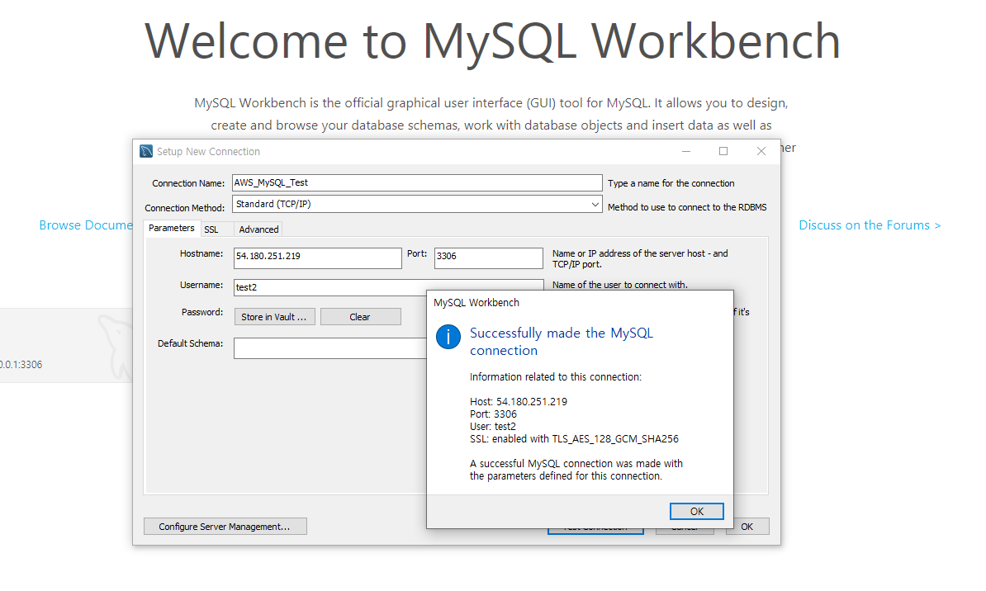986x591 pixels.
Task: Click Store in Vault button
Action: (x=273, y=317)
